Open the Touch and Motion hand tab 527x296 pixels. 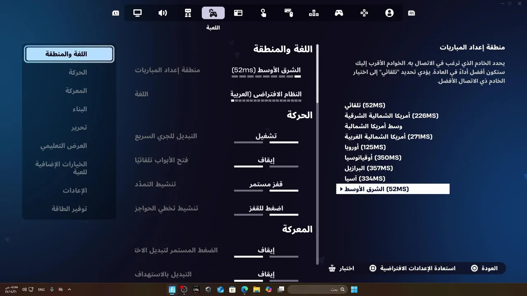[x=263, y=13]
